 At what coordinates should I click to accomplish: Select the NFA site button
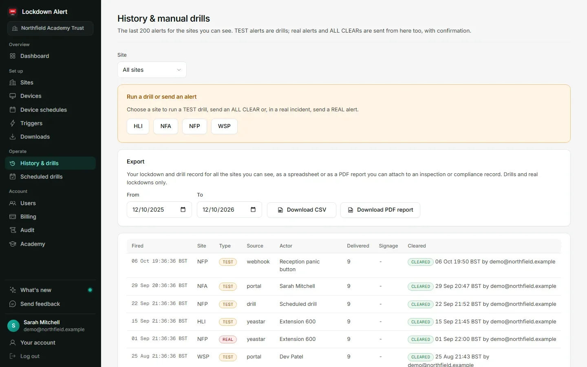tap(166, 126)
